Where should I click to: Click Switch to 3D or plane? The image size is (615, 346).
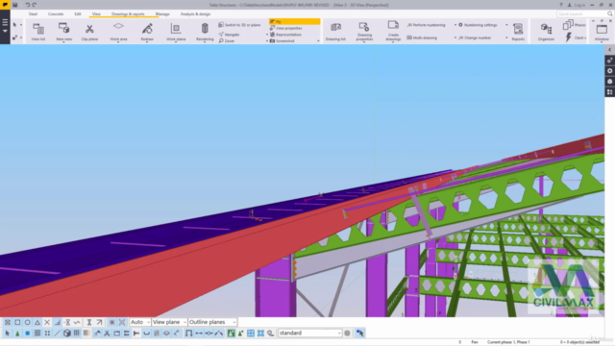pyautogui.click(x=239, y=25)
